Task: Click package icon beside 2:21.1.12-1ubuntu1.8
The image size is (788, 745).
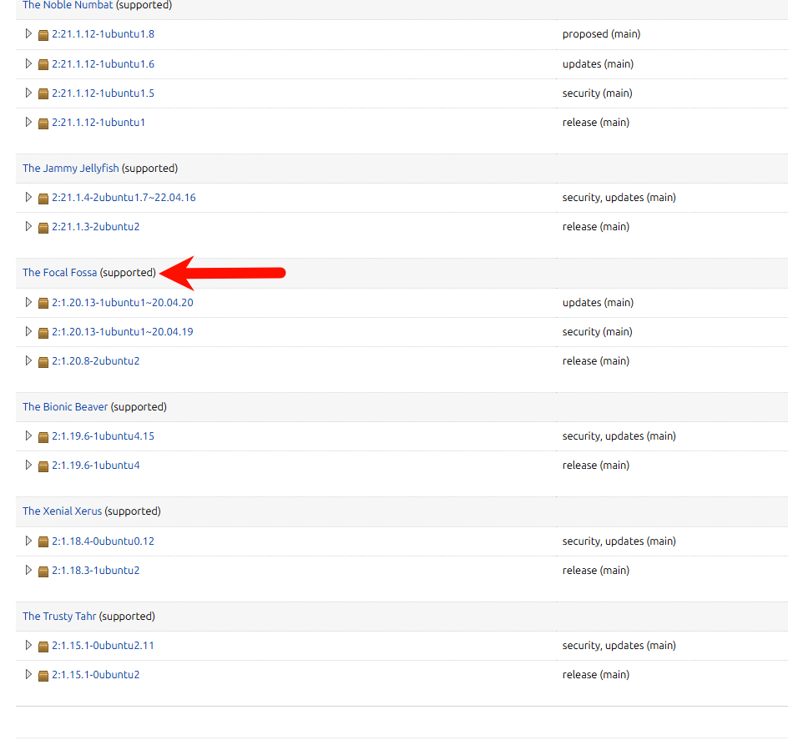Action: (43, 35)
